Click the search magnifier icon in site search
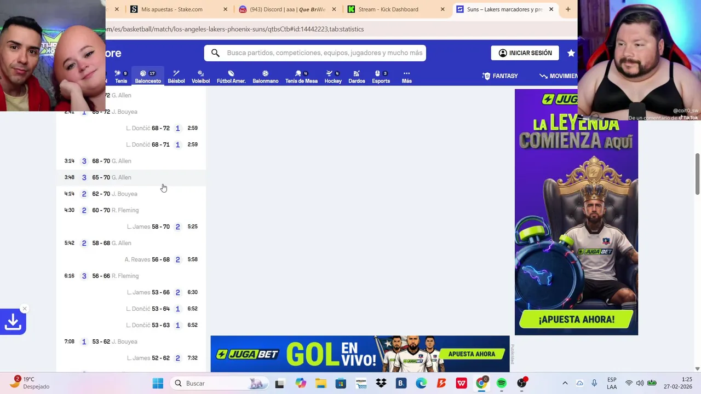701x394 pixels. (x=215, y=53)
